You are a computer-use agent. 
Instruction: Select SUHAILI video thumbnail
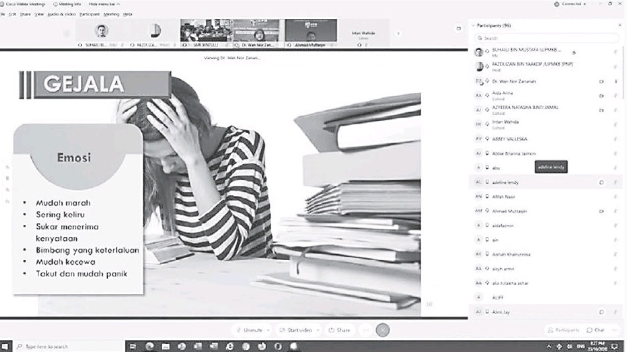coord(101,33)
